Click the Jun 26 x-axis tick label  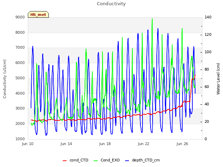182,144
